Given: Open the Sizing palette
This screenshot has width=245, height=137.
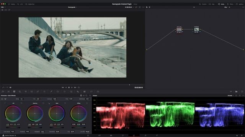Looking at the screenshot, I should (91, 92).
